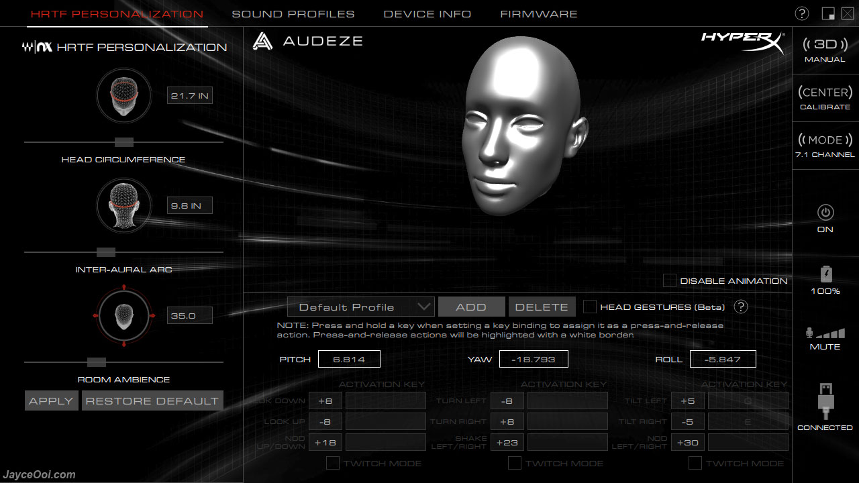Click the Nod Up/Down +18 value box
The image size is (859, 483).
point(325,443)
